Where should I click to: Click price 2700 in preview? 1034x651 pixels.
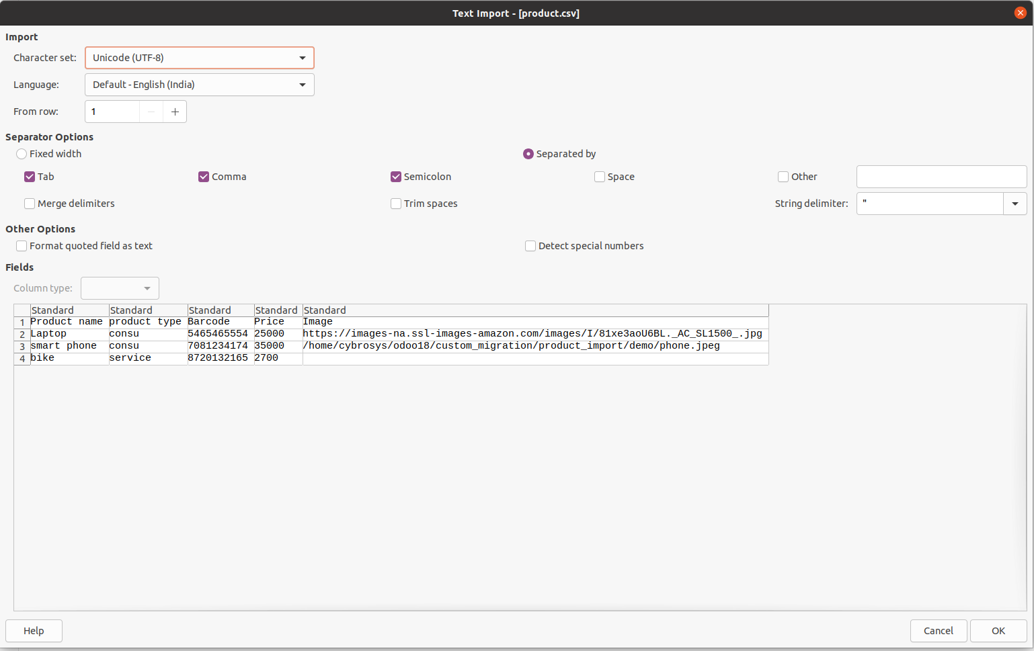point(278,358)
